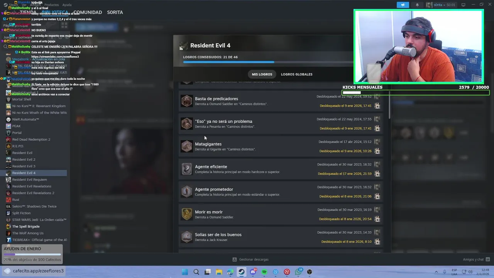Click the Matagigantes achievement icon
Viewport: 494px width, 278px height.
click(187, 146)
